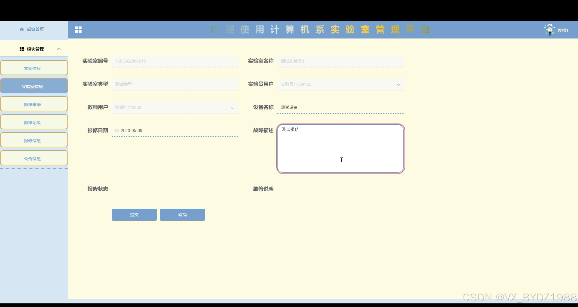578x307 pixels.
Task: Select 实验室信息 in the sidebar
Action: pyautogui.click(x=34, y=86)
